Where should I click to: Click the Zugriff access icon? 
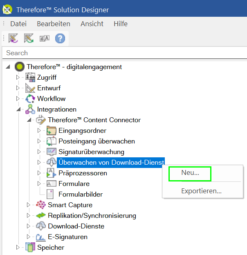[x=30, y=78]
